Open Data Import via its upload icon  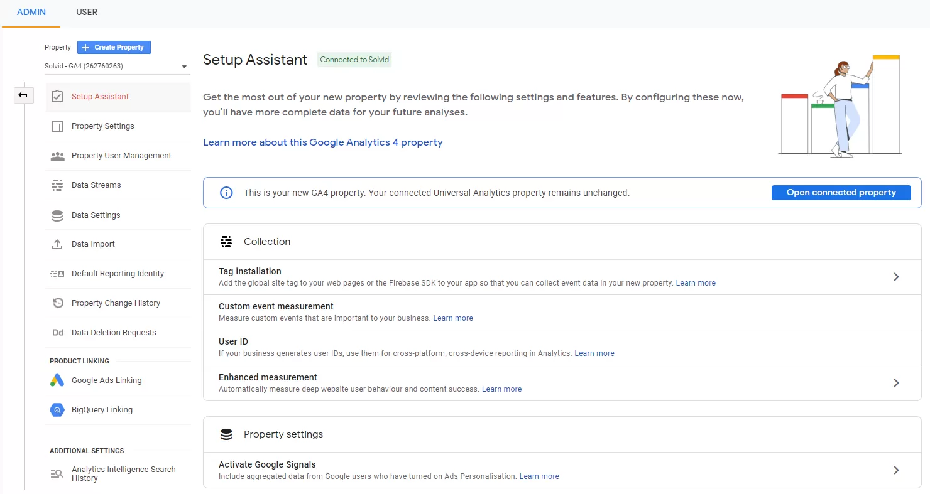(x=57, y=244)
